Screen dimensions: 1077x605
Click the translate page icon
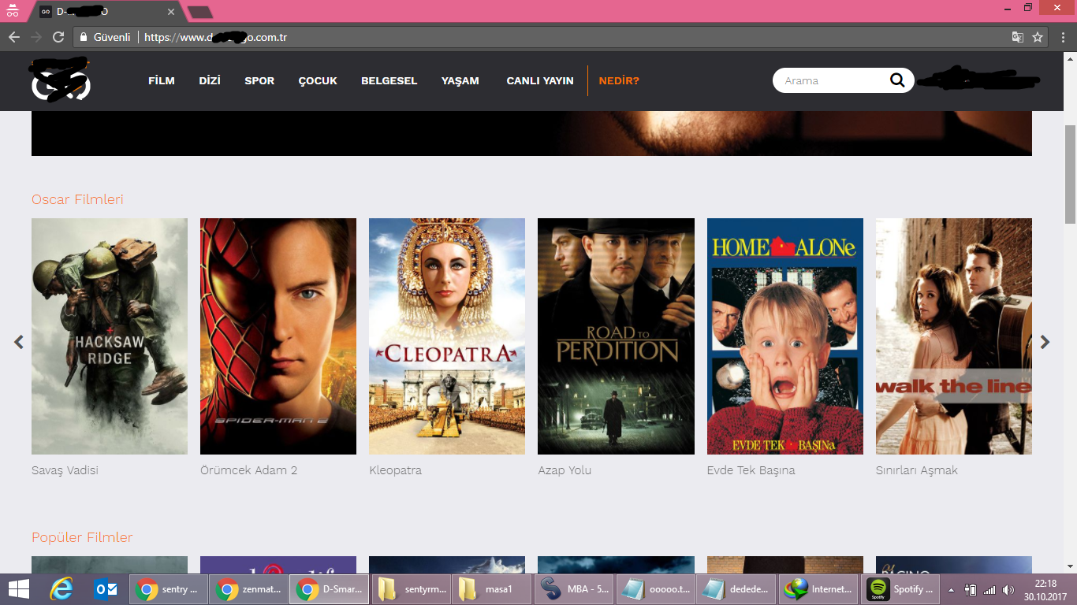coord(1018,37)
